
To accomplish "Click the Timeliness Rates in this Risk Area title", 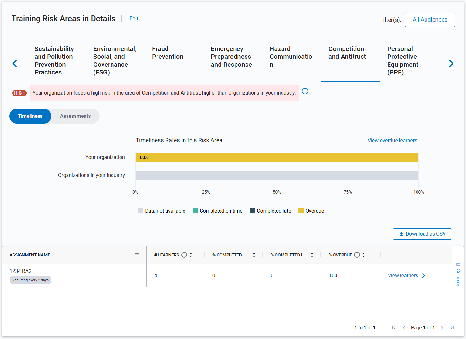I will click(x=179, y=140).
